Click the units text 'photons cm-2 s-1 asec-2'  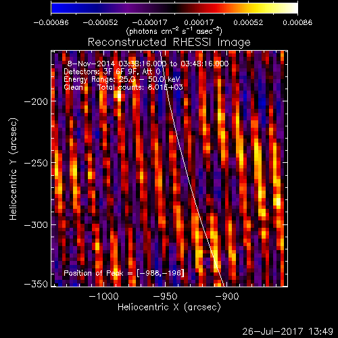174,31
